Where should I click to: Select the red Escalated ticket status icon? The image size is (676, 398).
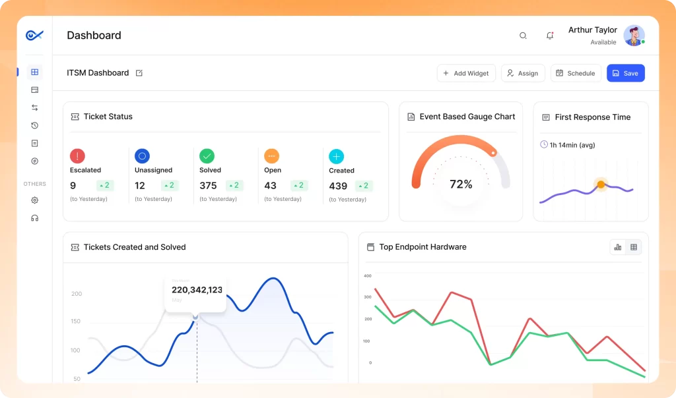tap(77, 156)
